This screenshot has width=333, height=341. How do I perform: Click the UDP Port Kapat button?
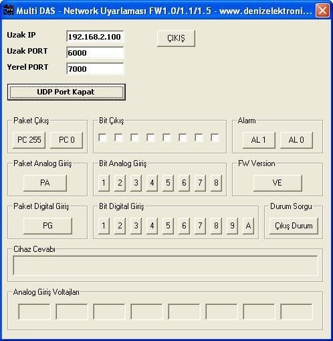(66, 92)
